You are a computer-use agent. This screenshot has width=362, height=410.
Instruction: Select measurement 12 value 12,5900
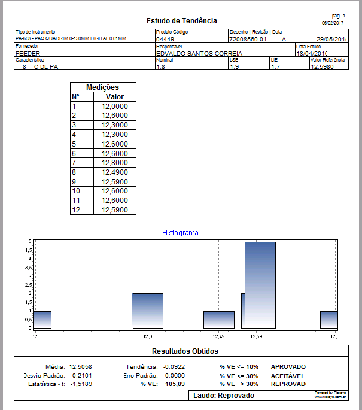[115, 210]
